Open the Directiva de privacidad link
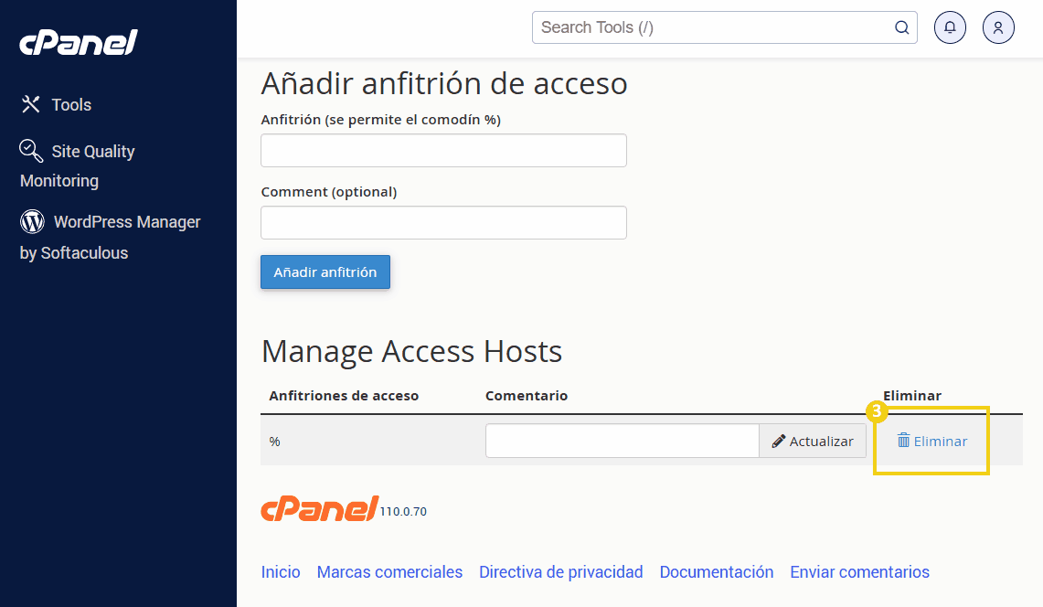The image size is (1043, 607). 560,572
